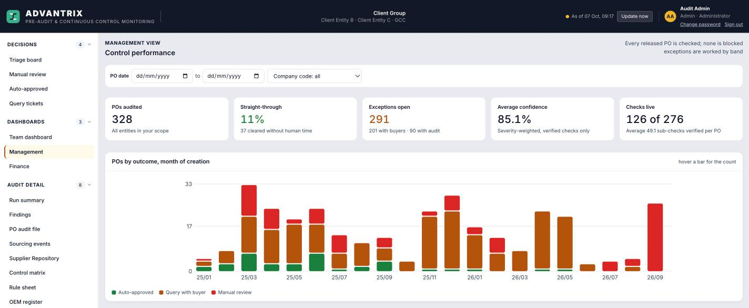The image size is (749, 308).
Task: Click green Auto-approved legend swatch
Action: click(x=114, y=292)
